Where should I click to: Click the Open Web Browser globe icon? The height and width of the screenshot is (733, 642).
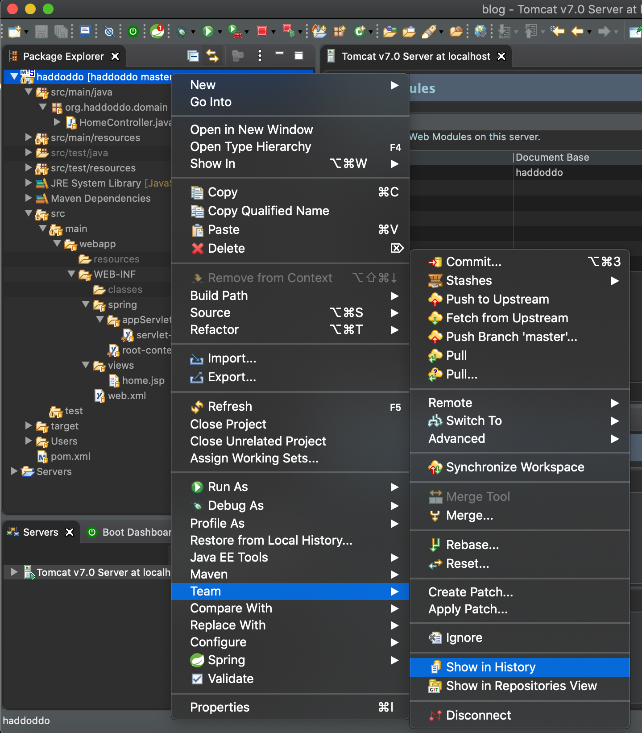tap(480, 31)
